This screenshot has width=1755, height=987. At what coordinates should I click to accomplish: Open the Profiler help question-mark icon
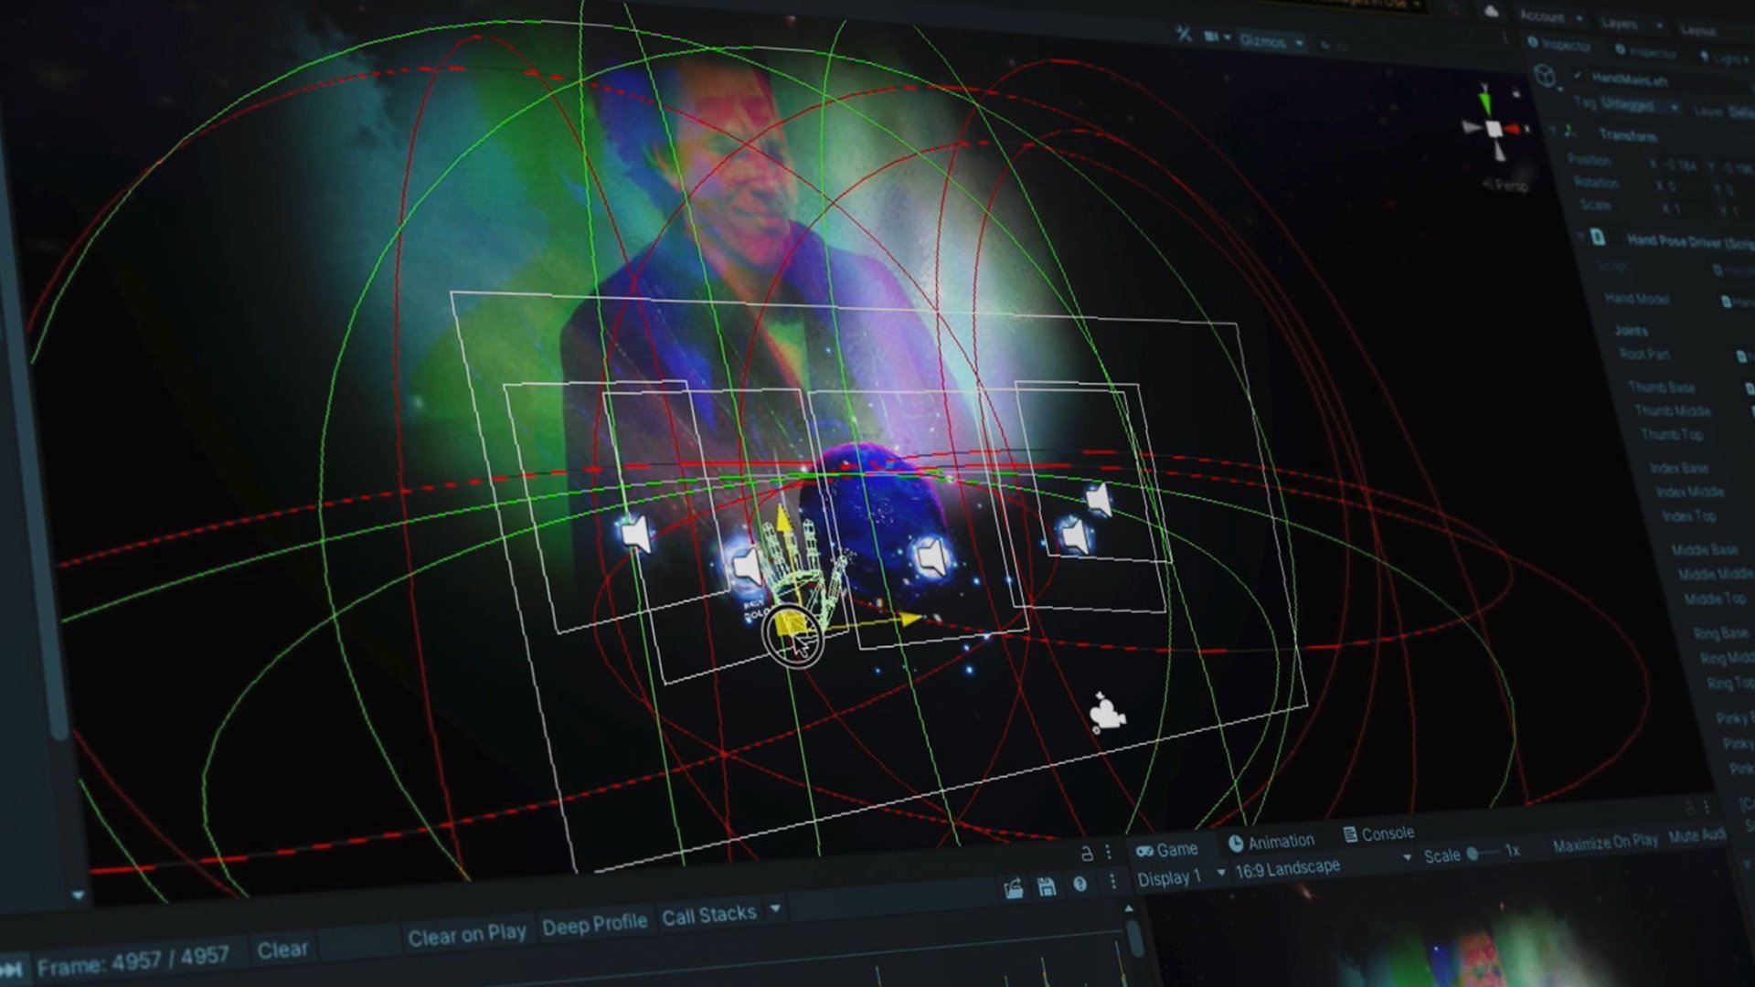click(1080, 884)
